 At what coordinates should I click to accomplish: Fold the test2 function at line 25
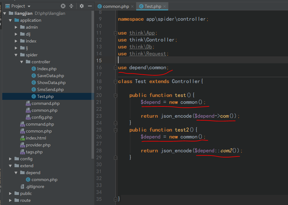coord(115,130)
